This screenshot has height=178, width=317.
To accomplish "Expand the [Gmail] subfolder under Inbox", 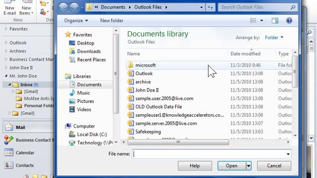I will (x=13, y=91).
